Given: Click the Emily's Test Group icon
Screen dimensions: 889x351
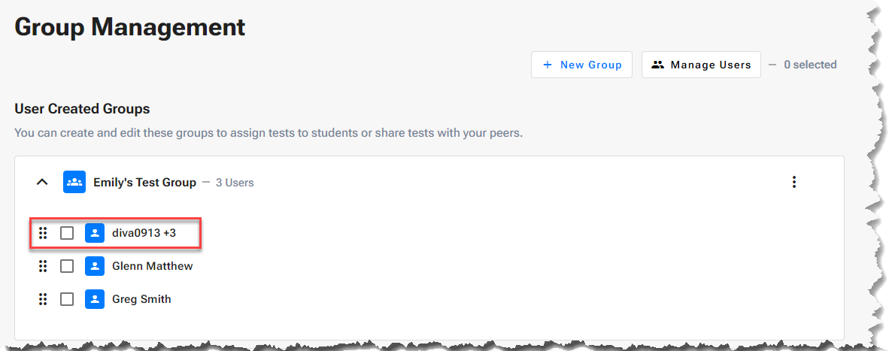Looking at the screenshot, I should pos(74,182).
